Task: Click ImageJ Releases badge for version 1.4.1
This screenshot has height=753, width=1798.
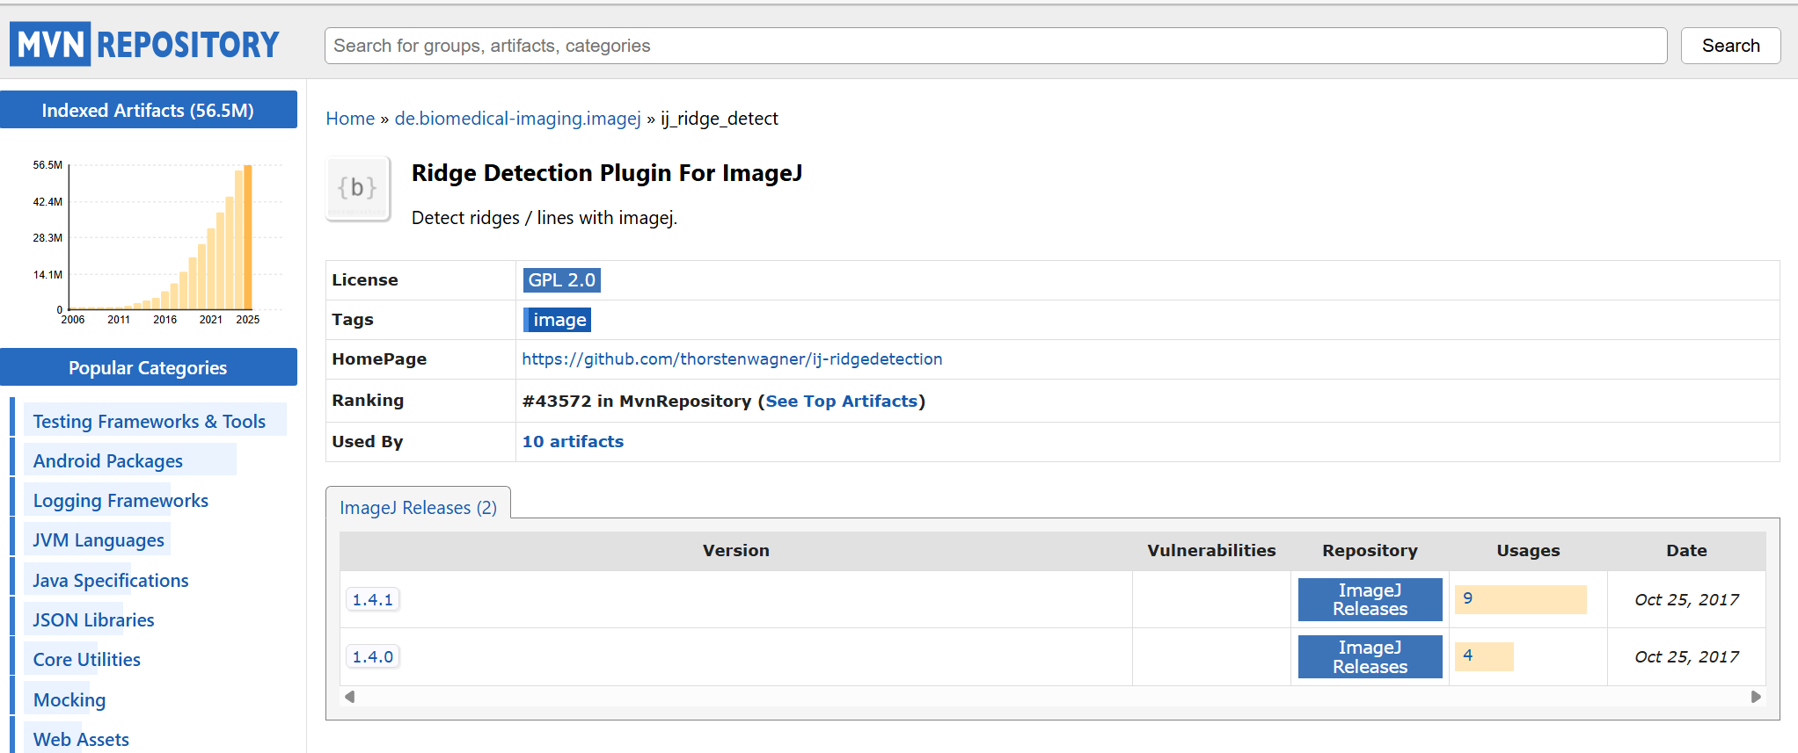Action: pos(1369,600)
